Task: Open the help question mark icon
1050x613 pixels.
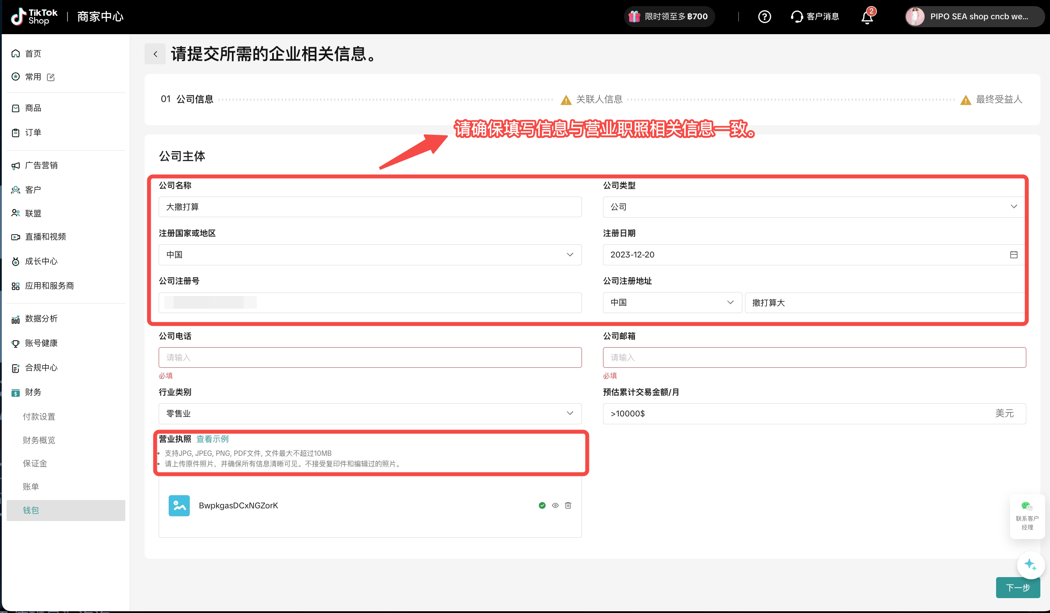Action: coord(764,17)
